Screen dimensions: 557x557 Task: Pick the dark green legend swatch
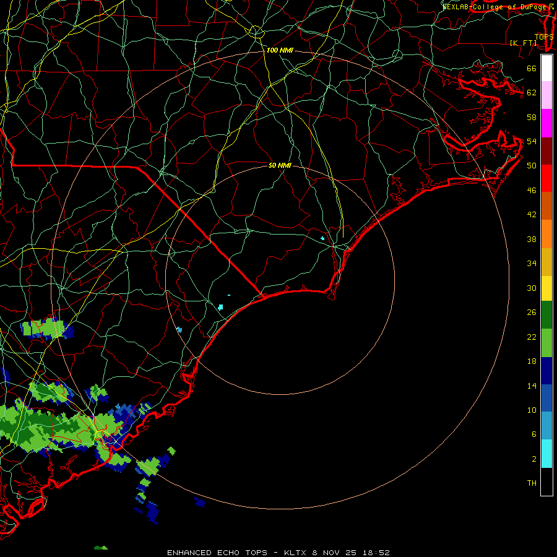tap(546, 314)
